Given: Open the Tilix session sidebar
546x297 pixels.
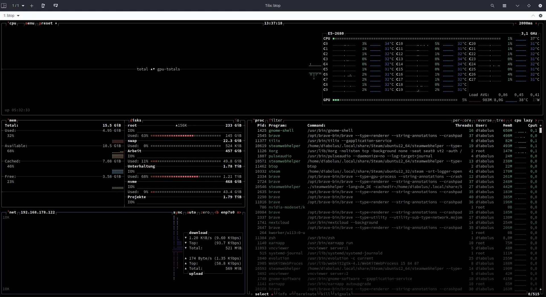Looking at the screenshot, I should pos(4,6).
